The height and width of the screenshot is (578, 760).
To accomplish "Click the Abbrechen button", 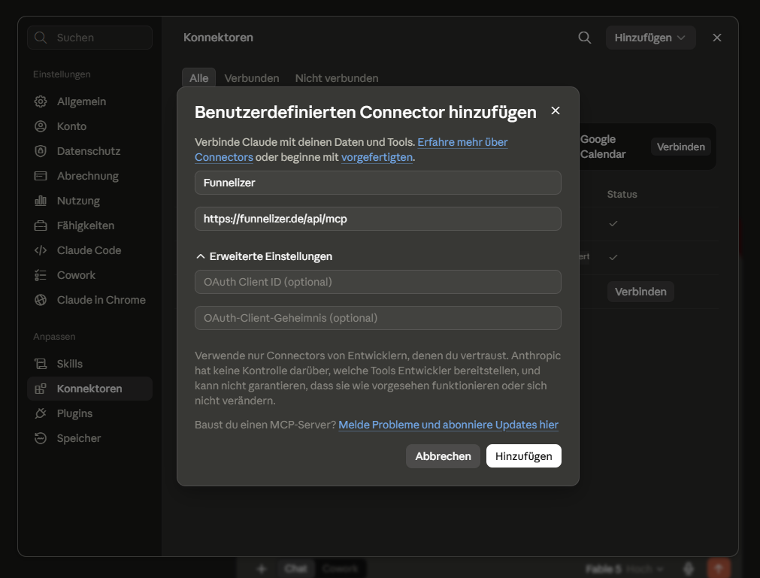I will [443, 456].
